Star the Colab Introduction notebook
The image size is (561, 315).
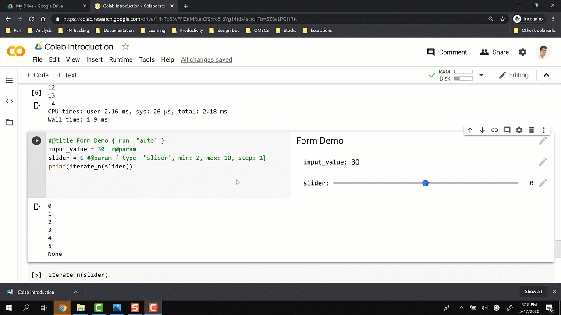point(125,47)
